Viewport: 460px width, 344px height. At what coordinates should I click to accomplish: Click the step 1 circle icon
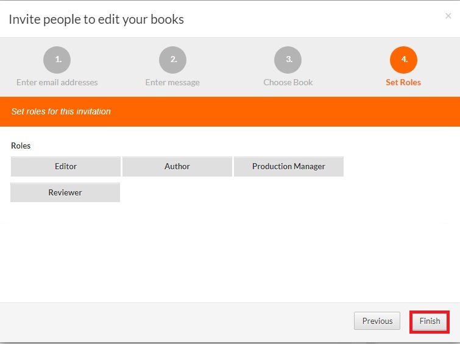57,60
